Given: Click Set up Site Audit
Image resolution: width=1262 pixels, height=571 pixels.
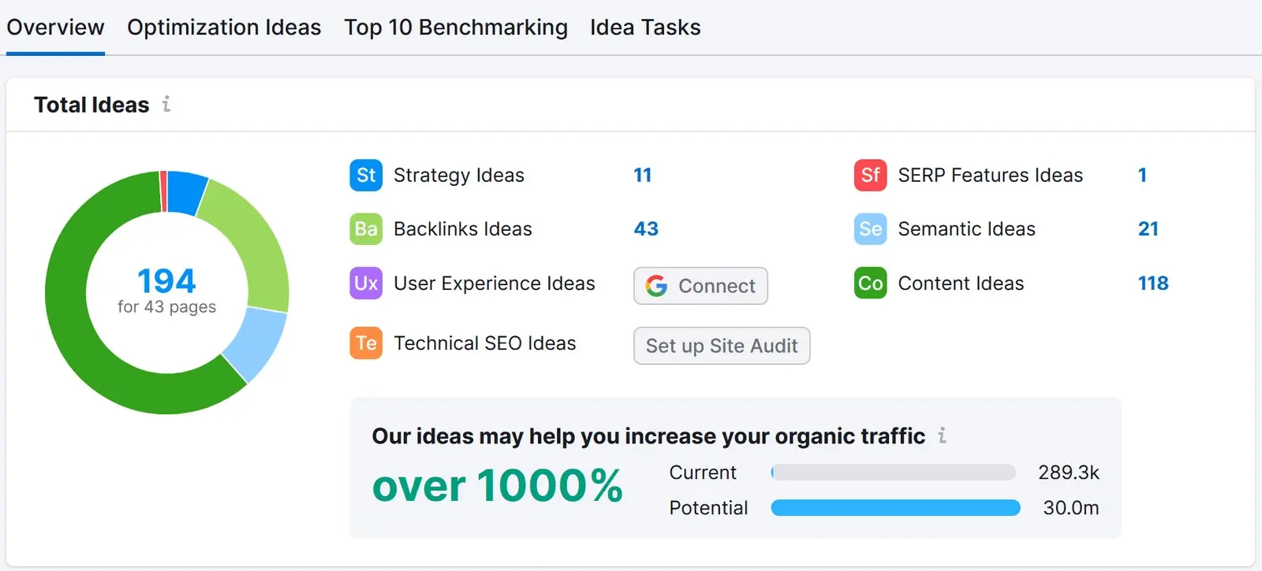Looking at the screenshot, I should click(721, 346).
